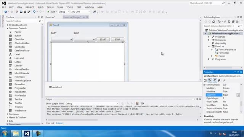Select the MonthCalendar control
Viewport: 244px width, 137px height.
pos(22,73)
